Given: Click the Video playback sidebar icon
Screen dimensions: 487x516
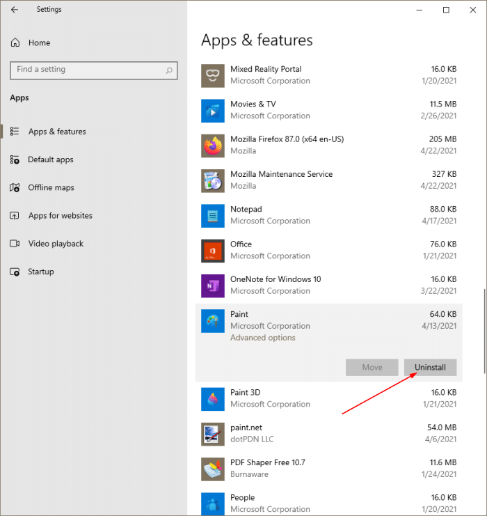Looking at the screenshot, I should tap(15, 244).
